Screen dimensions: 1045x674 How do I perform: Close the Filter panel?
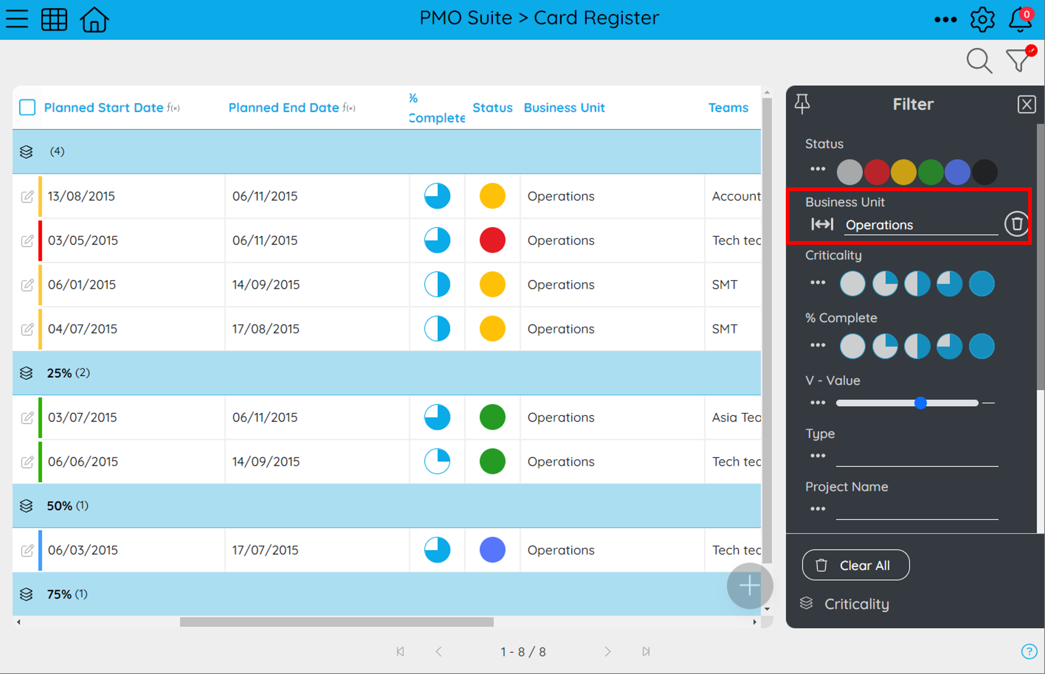[x=1026, y=104]
